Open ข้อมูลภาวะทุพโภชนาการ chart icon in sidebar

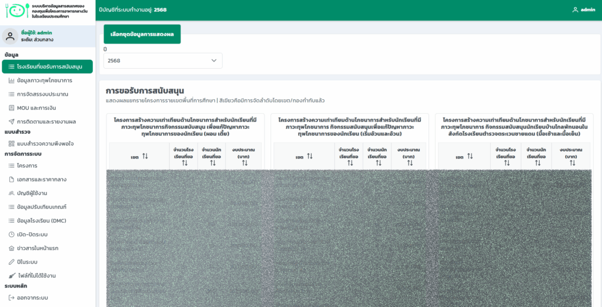tap(12, 80)
